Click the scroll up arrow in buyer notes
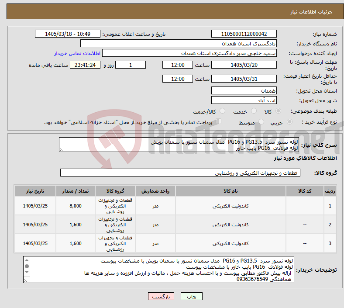 (27, 260)
